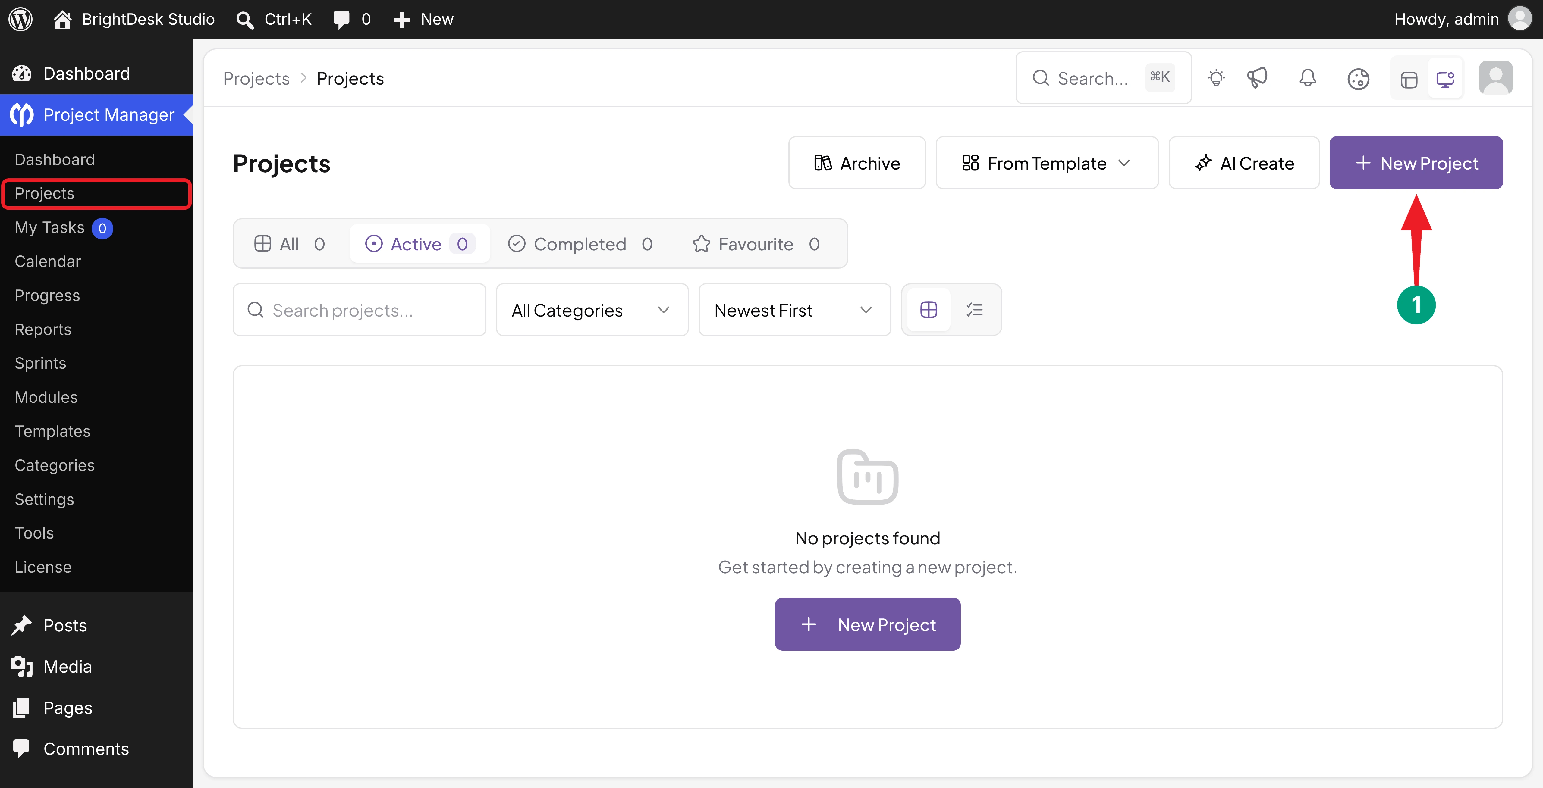Viewport: 1543px width, 788px height.
Task: Click the Projects breadcrumb root link
Action: pos(256,78)
